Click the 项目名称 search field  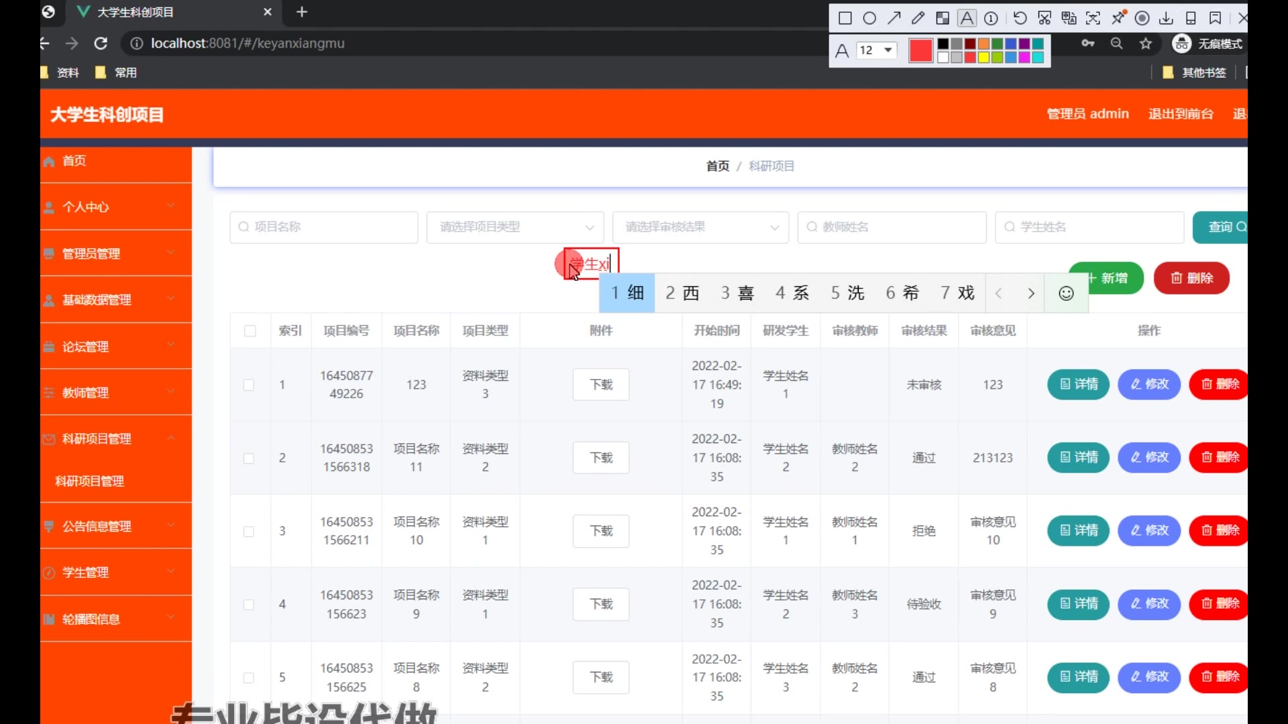pos(324,227)
